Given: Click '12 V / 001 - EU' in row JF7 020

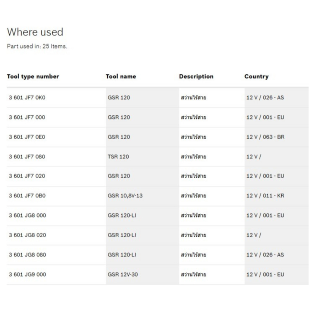Looking at the screenshot, I should [x=265, y=176].
